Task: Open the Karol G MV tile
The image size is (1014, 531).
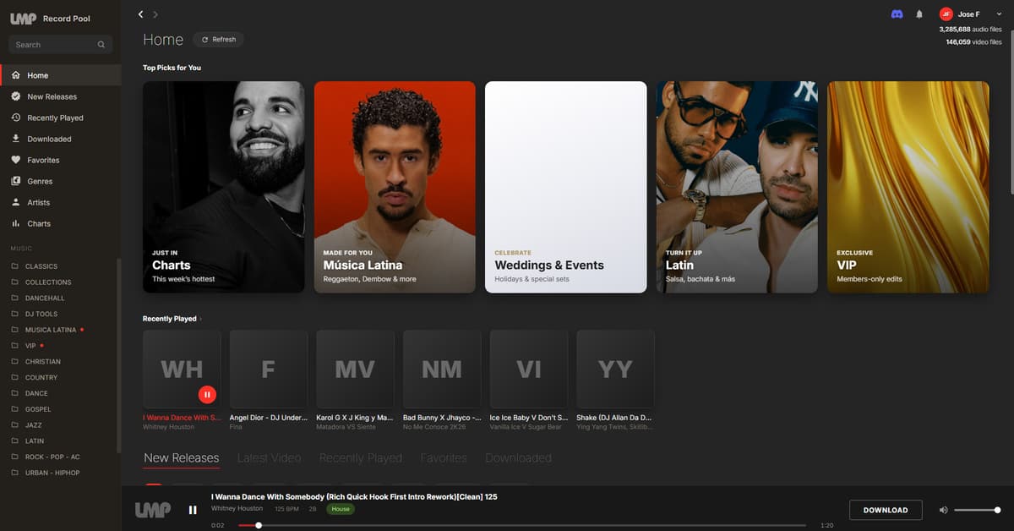Action: coord(355,370)
